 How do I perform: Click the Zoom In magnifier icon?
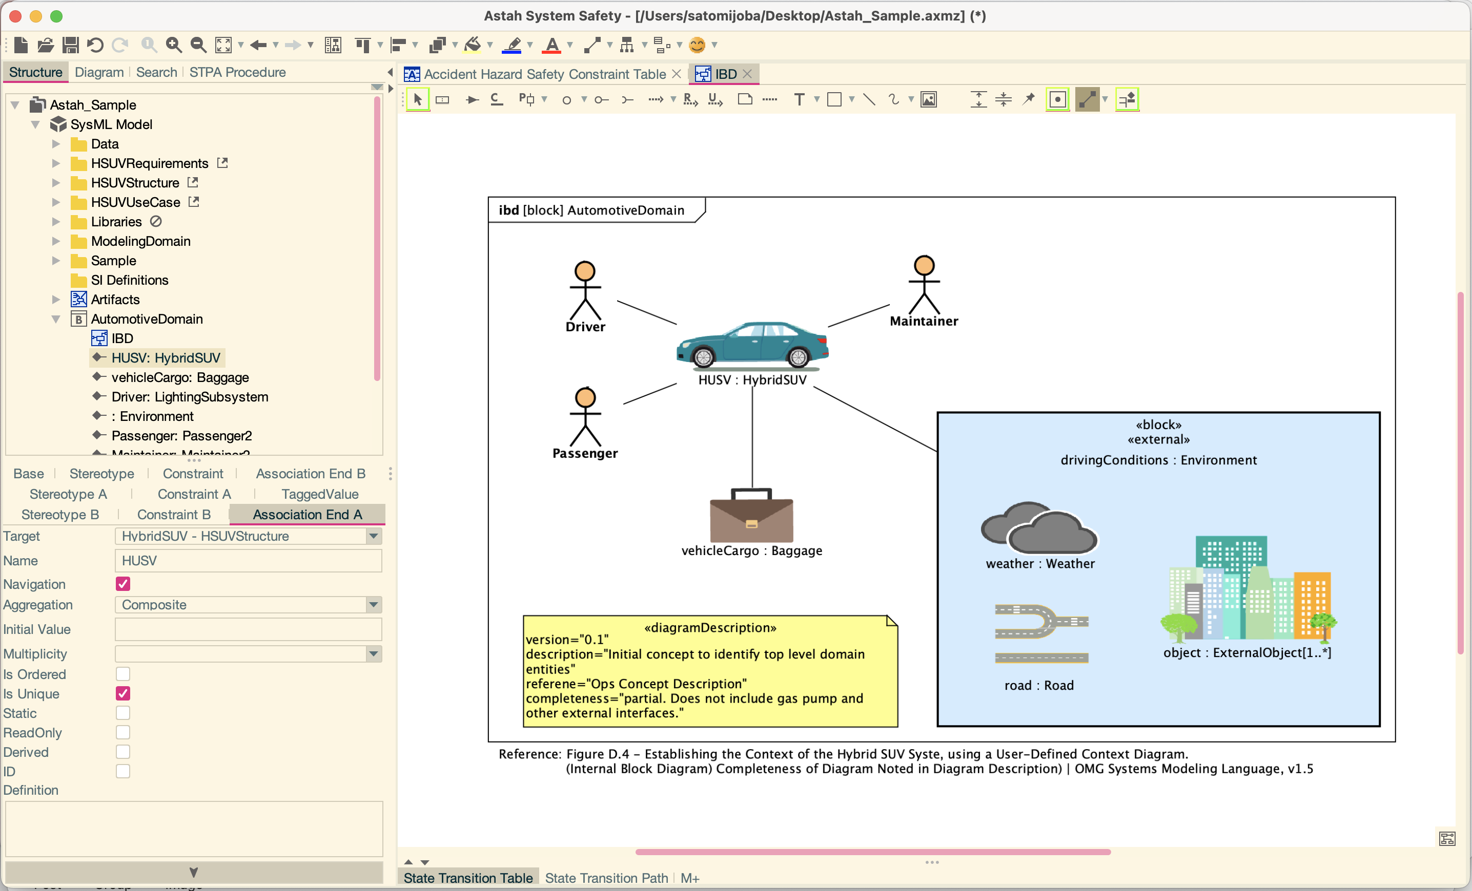173,45
